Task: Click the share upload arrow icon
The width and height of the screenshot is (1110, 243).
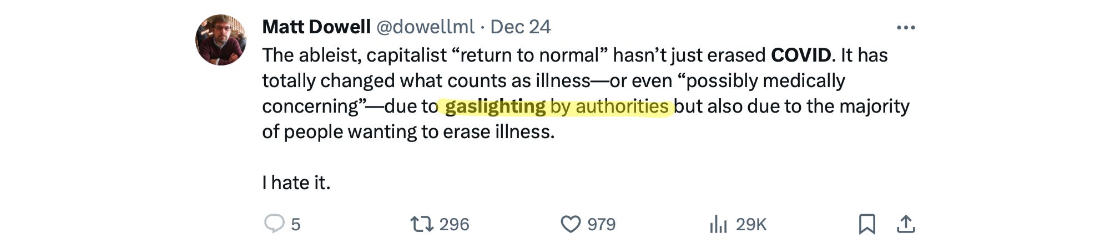Action: pos(906,224)
